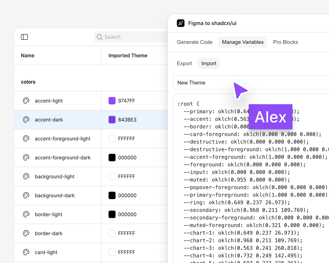The image size is (329, 263).
Task: Click palette icon beside accent-foreground-light
Action: tap(26, 139)
